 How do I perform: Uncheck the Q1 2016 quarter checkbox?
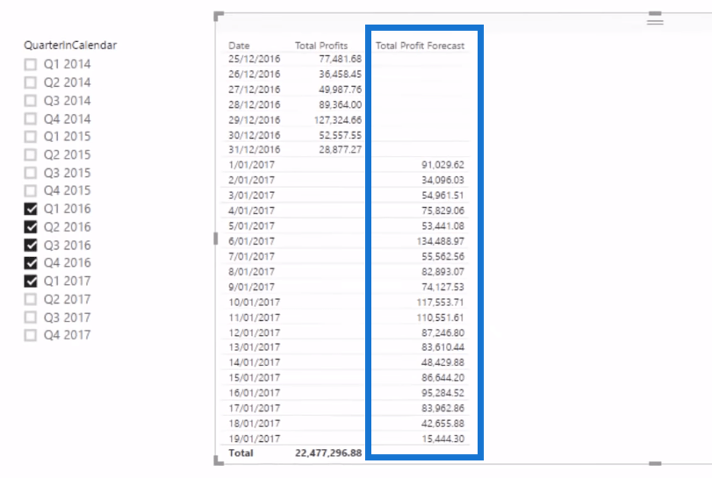click(31, 209)
